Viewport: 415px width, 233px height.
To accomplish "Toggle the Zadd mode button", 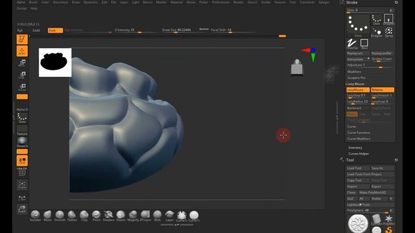I will click(x=36, y=30).
